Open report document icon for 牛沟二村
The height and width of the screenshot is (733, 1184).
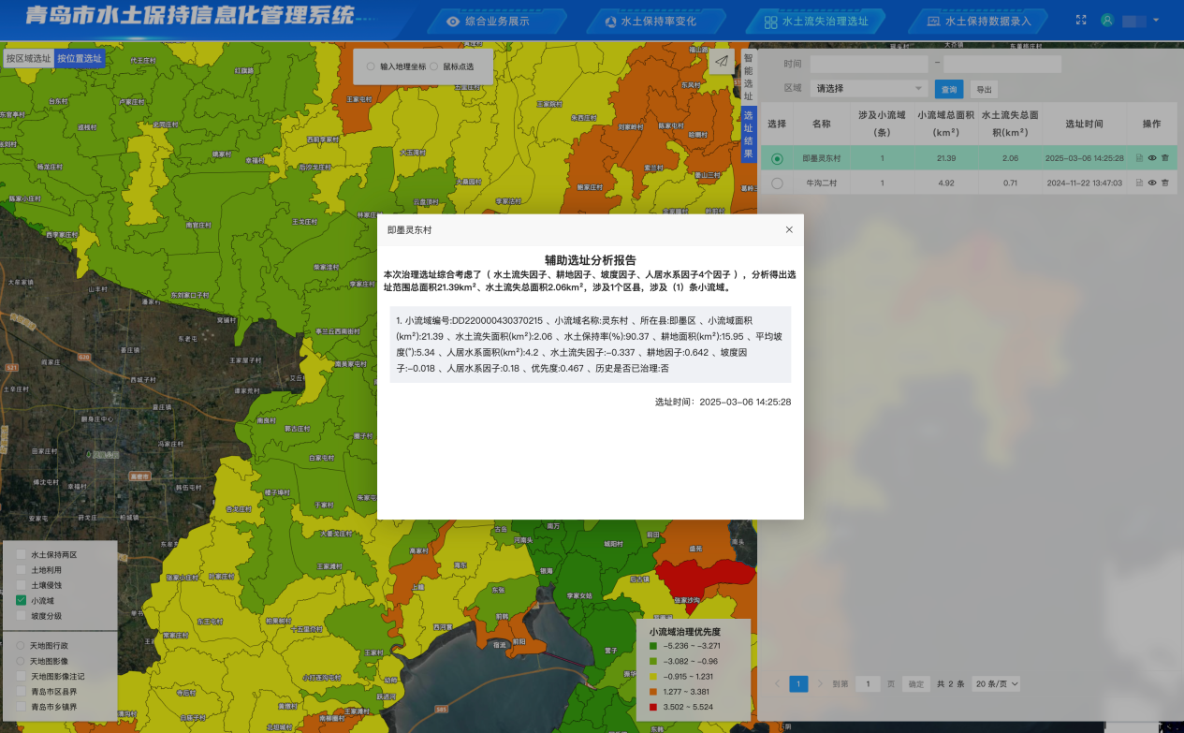pos(1139,183)
